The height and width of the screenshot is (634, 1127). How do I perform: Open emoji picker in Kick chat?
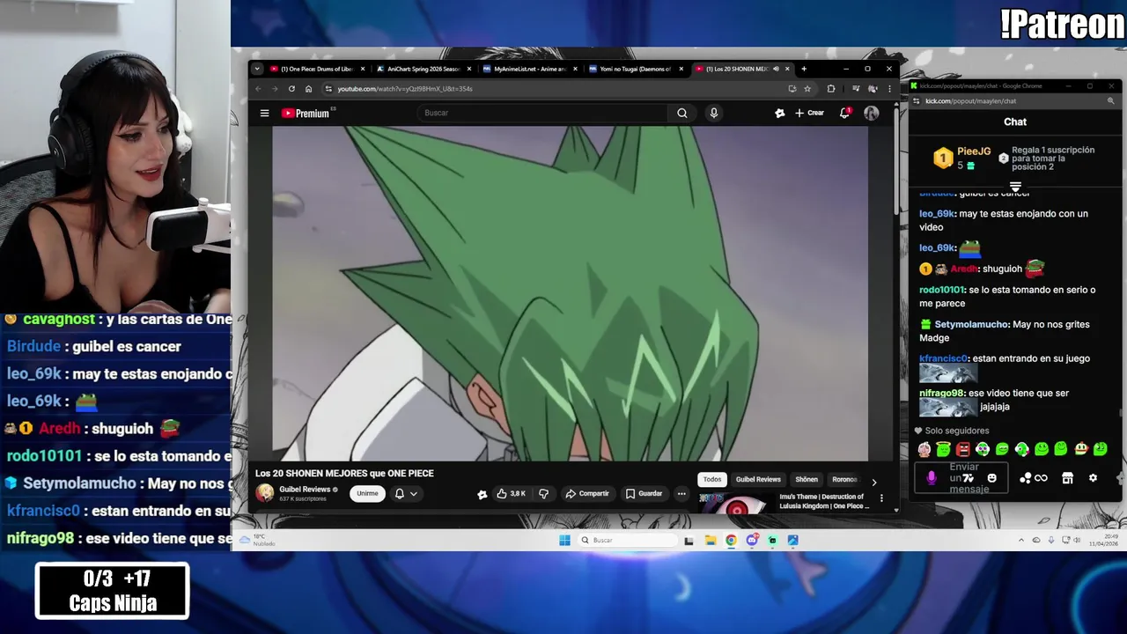click(x=991, y=478)
